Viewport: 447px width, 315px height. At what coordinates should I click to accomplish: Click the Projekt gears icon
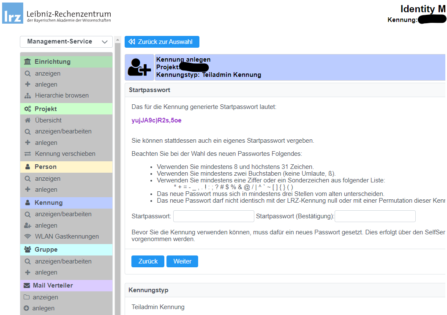pos(28,109)
